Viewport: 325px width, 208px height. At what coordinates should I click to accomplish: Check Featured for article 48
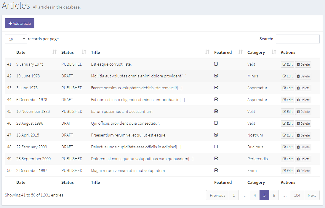(216, 147)
